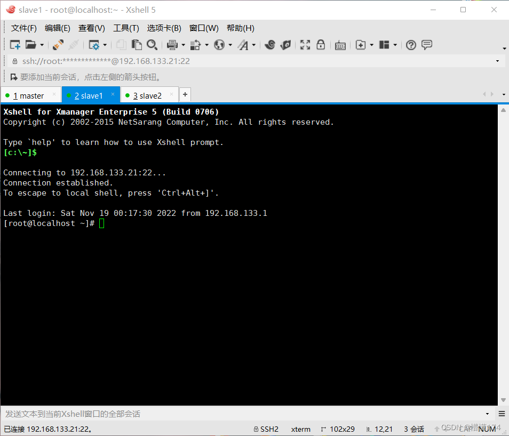Click the 3 会话 session count
This screenshot has width=509, height=436.
[x=414, y=429]
